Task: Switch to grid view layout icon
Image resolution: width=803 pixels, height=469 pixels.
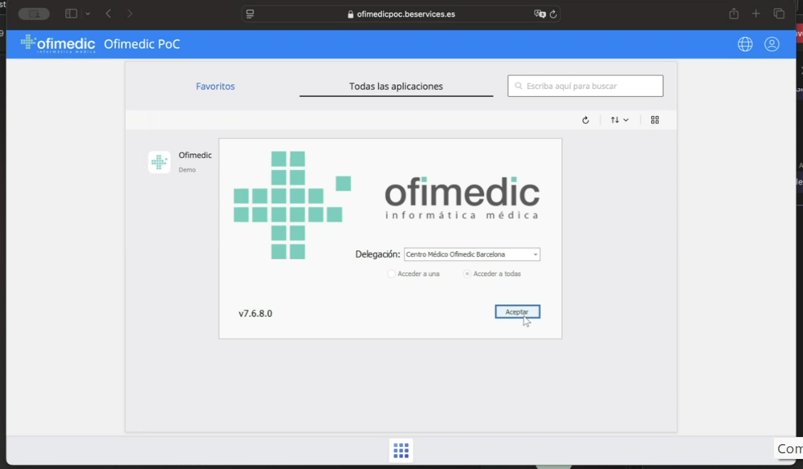Action: tap(655, 120)
